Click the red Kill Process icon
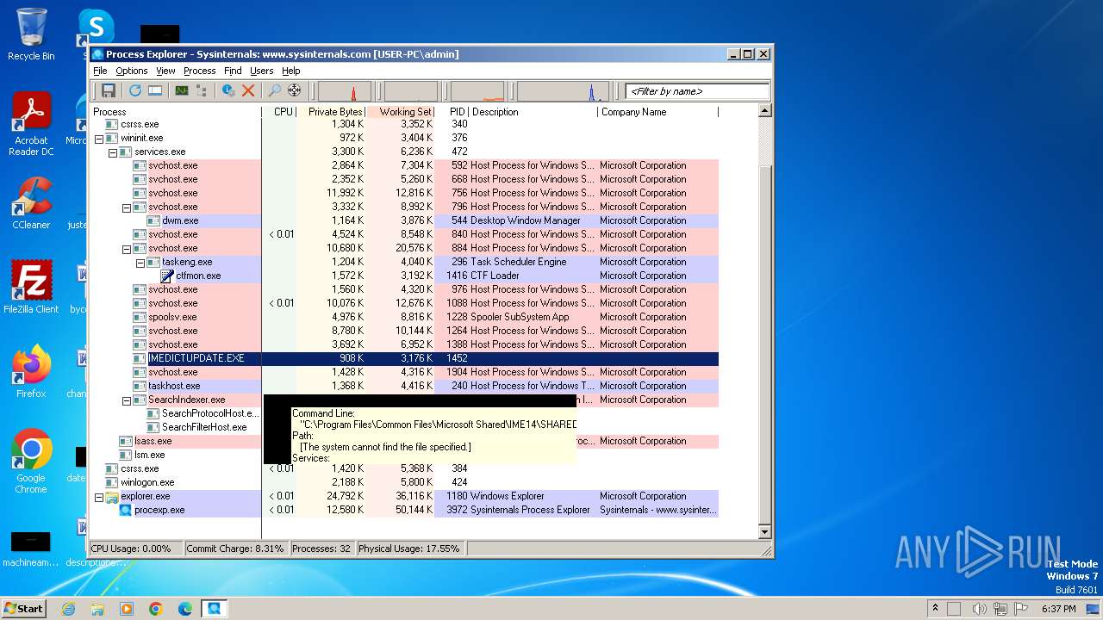The image size is (1103, 620). (248, 90)
